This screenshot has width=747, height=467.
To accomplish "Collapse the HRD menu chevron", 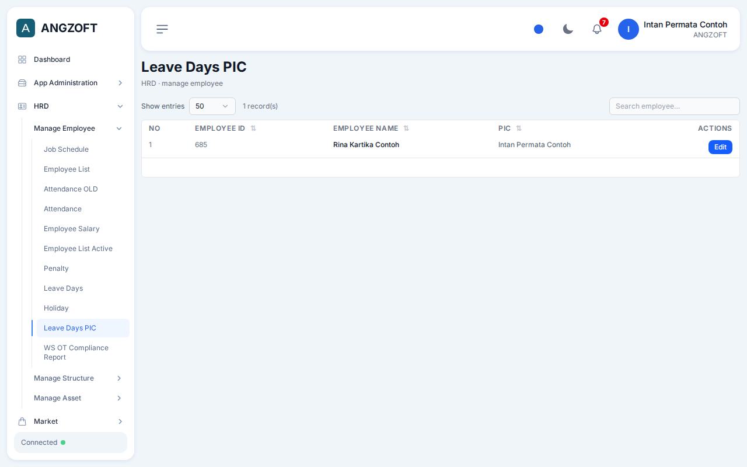I will tap(120, 106).
